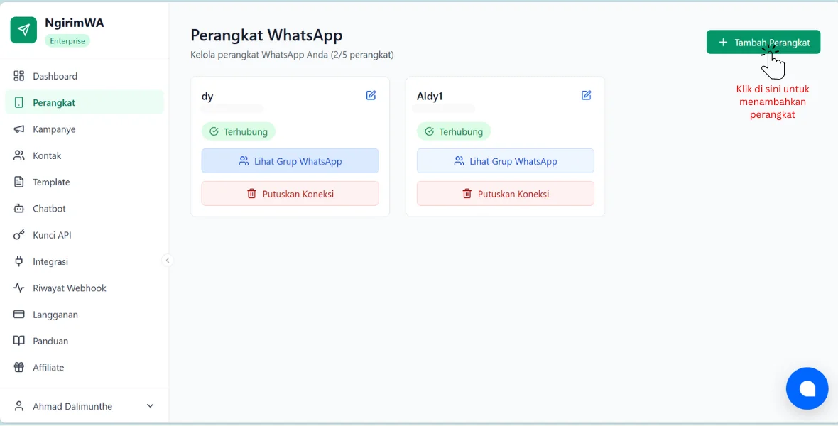The height and width of the screenshot is (426, 838).
Task: Go to the Affiliate page
Action: pos(85,367)
